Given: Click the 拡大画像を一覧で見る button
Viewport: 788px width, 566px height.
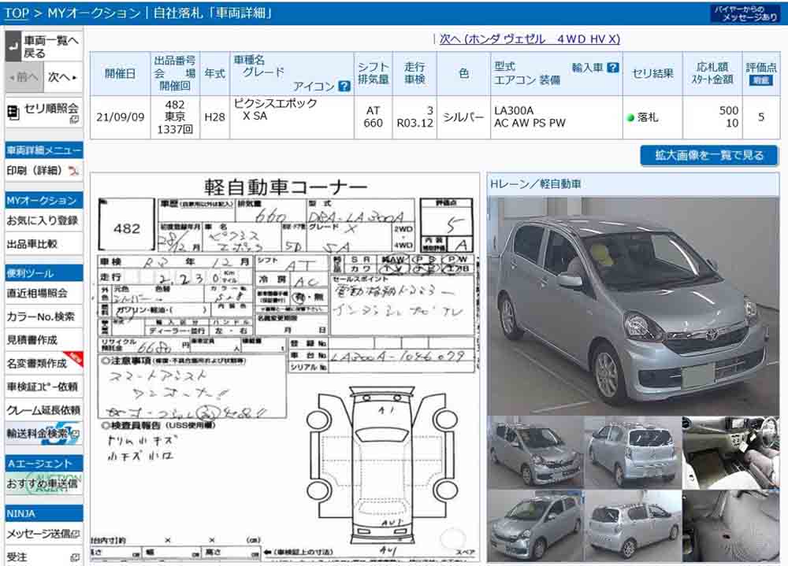Looking at the screenshot, I should pos(709,156).
